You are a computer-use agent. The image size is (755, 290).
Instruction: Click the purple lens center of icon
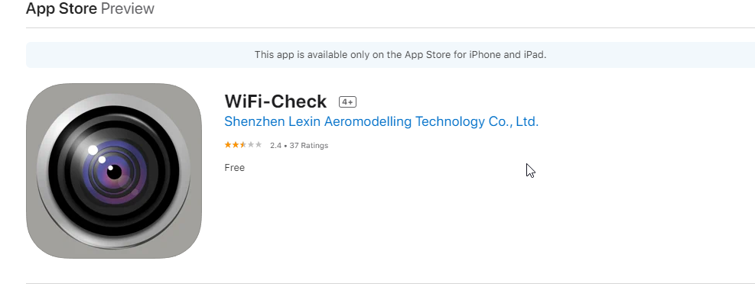click(x=114, y=172)
